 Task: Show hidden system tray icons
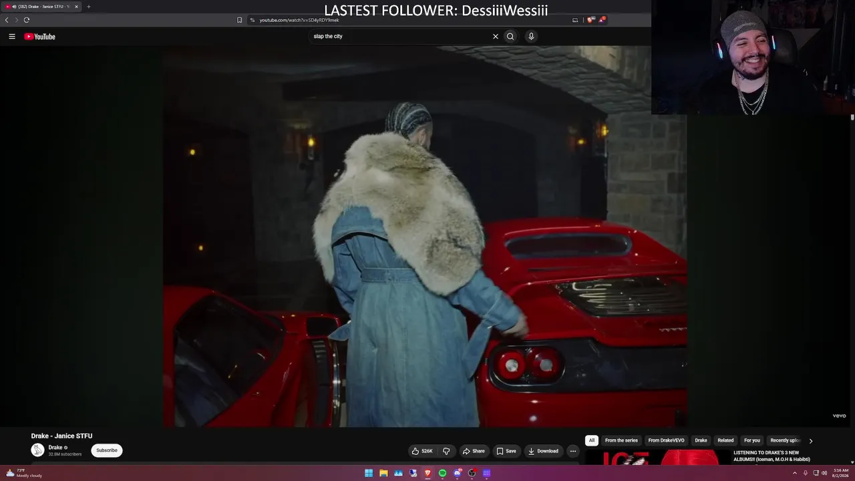click(x=795, y=474)
